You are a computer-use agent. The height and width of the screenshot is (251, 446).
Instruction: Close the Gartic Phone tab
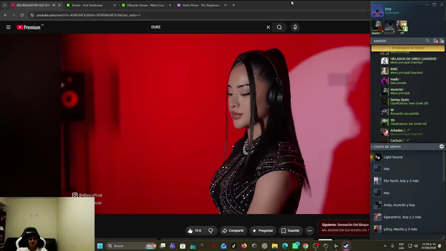(225, 5)
